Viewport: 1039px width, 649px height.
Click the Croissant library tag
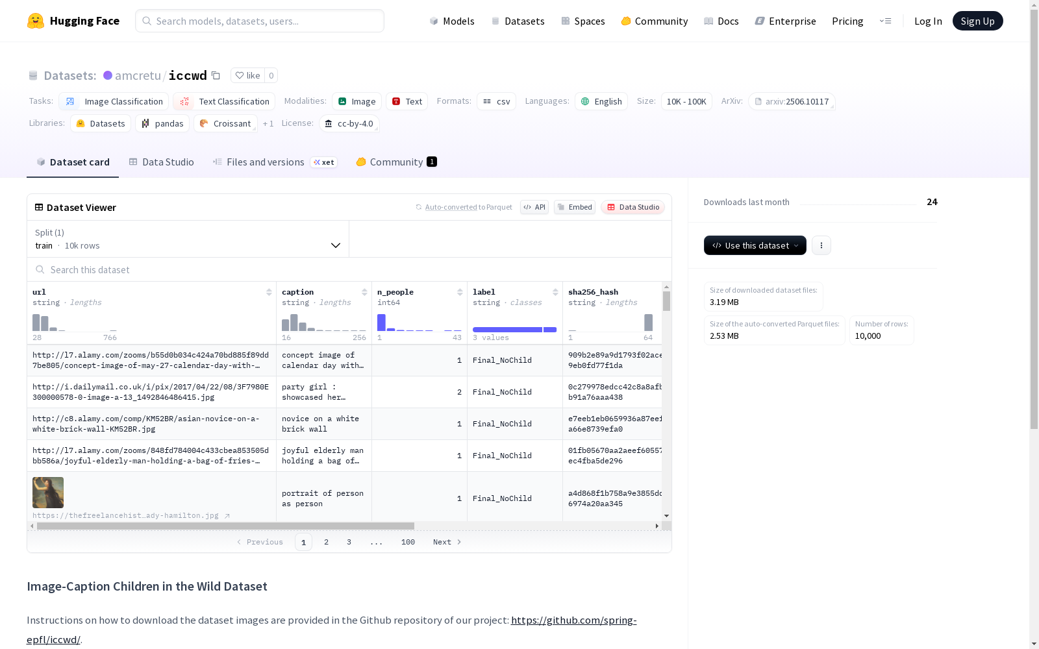point(225,123)
